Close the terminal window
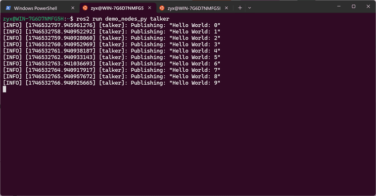Screen dimensions: 376x196 click(368, 6)
